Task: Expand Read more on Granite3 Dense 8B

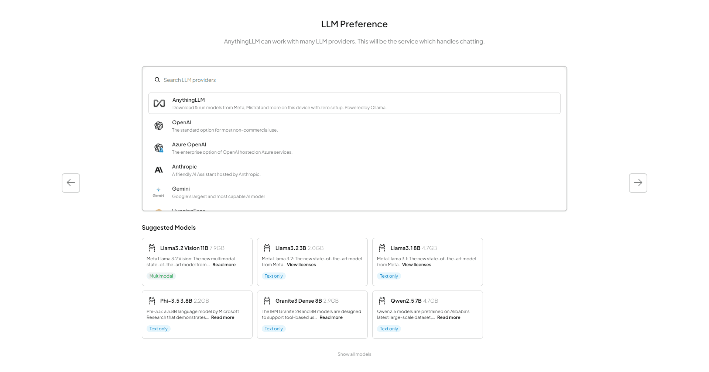Action: point(331,317)
